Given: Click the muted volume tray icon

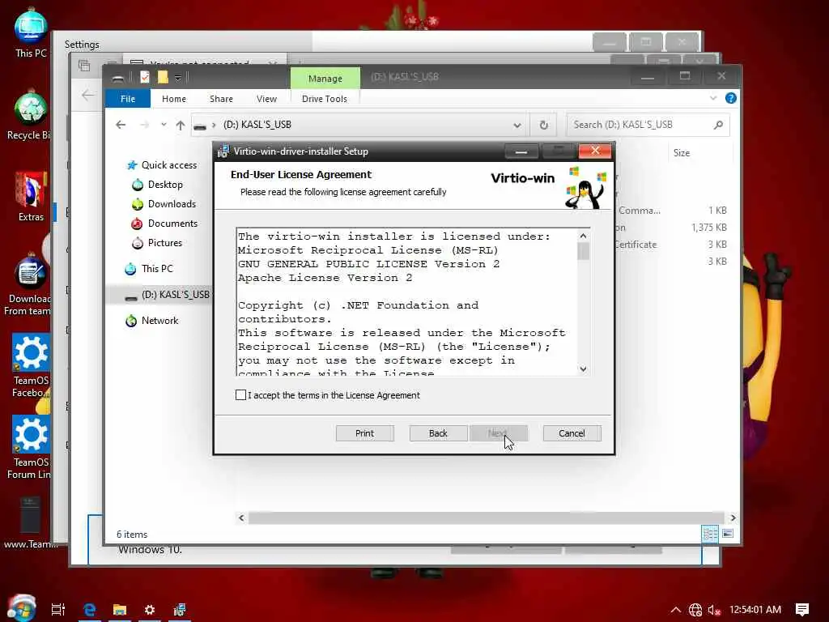Looking at the screenshot, I should [x=714, y=611].
